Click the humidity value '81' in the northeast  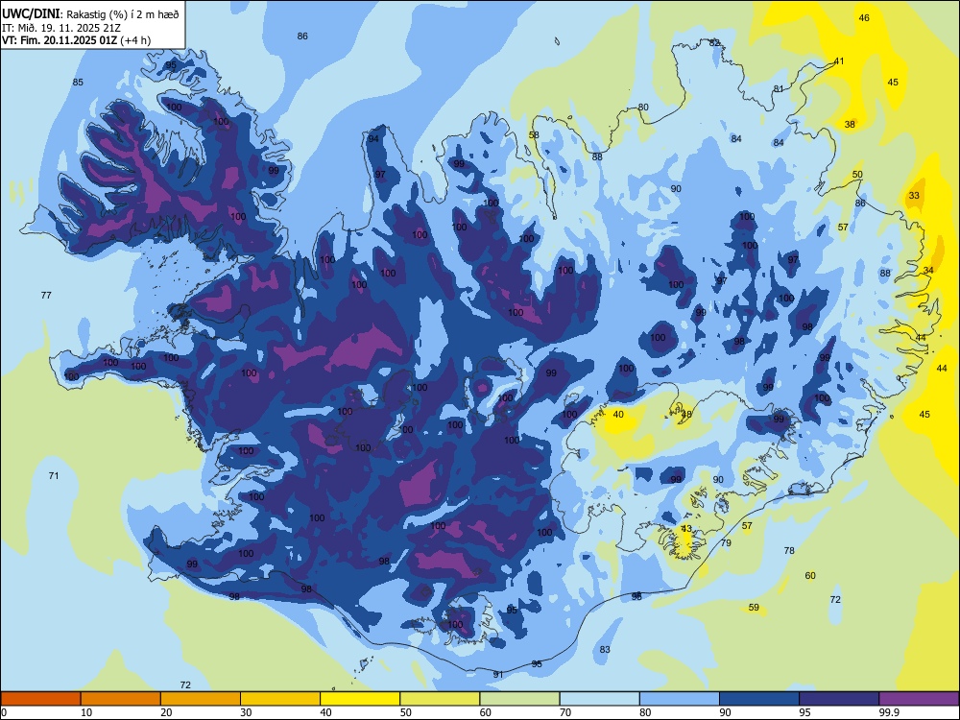(779, 88)
